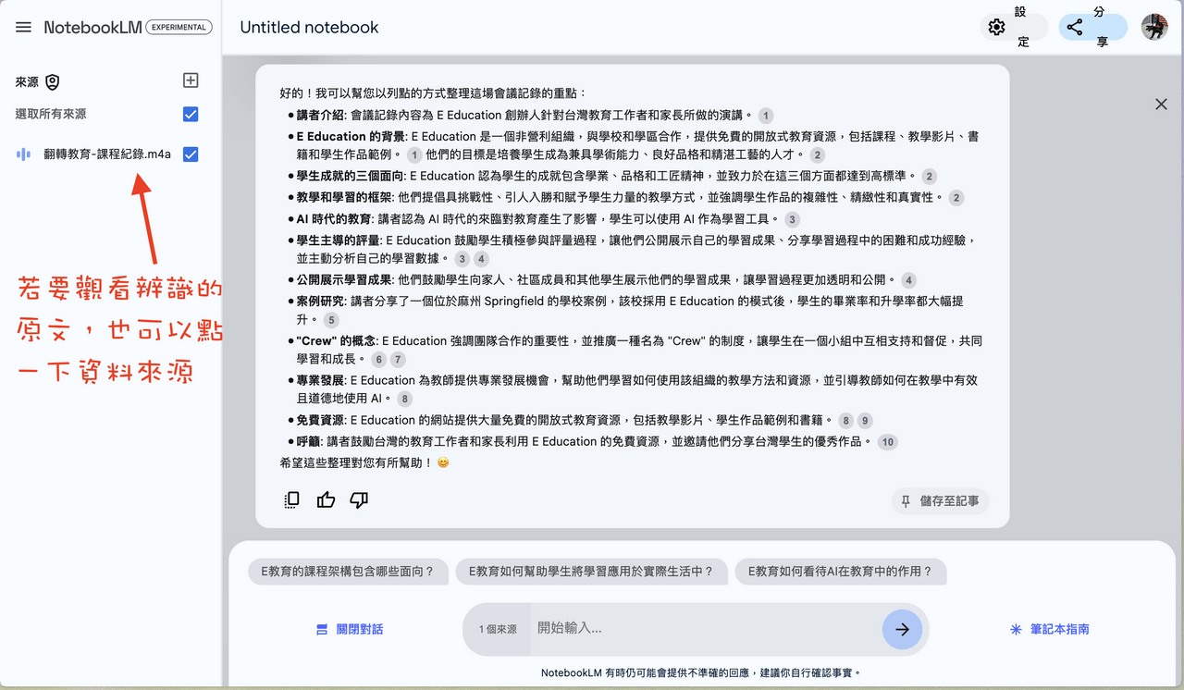Open 設定 with the gear button
This screenshot has height=690, width=1184.
point(1014,27)
